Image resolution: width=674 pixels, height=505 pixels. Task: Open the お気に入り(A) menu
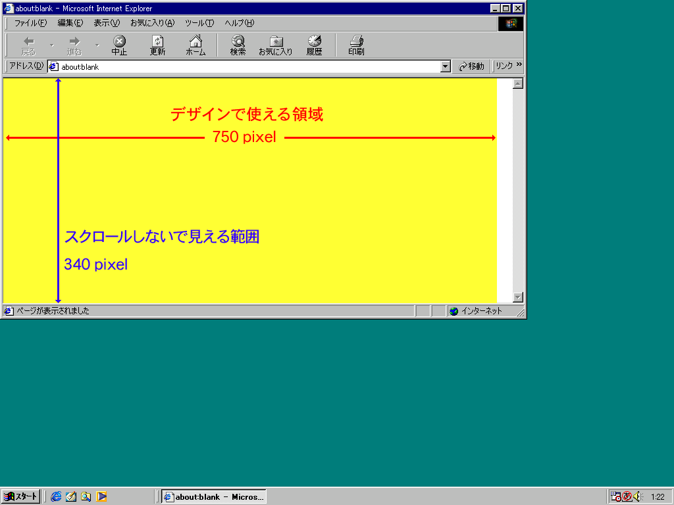click(152, 23)
